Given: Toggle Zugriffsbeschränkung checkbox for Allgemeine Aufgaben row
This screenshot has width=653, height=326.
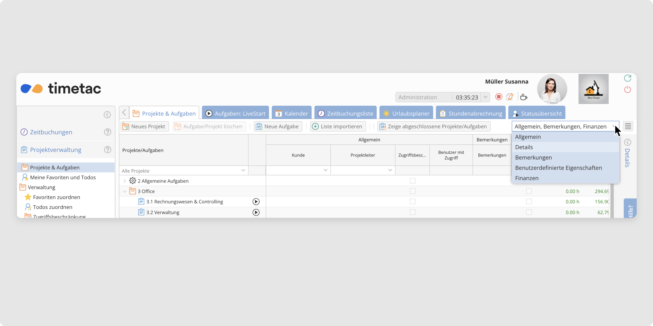Looking at the screenshot, I should coord(413,181).
